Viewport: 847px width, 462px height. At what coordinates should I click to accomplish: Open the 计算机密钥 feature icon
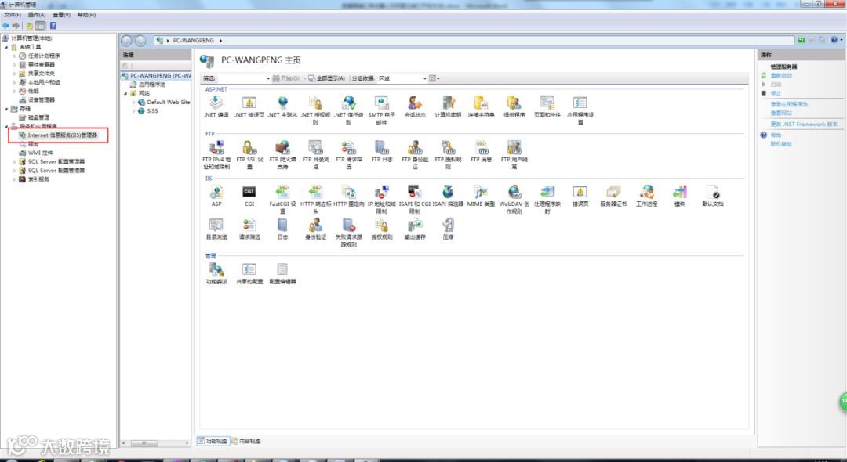tap(448, 103)
